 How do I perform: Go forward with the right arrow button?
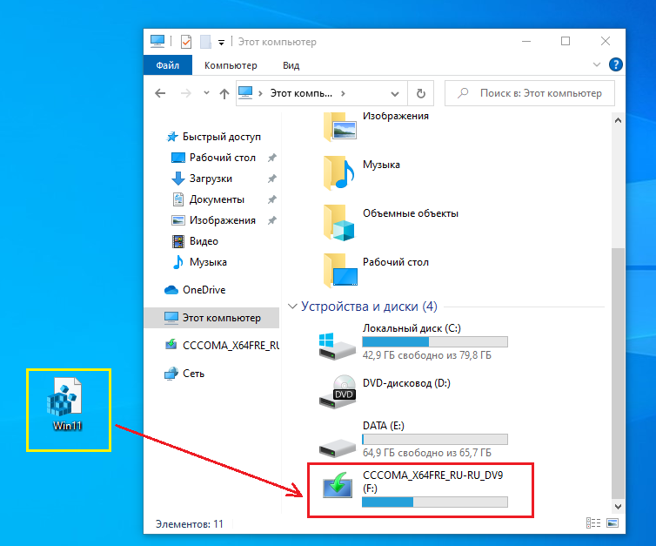coord(186,93)
